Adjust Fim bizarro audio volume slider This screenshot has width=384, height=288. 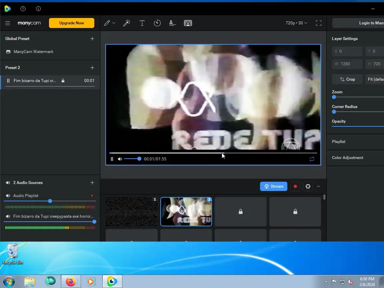click(50, 222)
